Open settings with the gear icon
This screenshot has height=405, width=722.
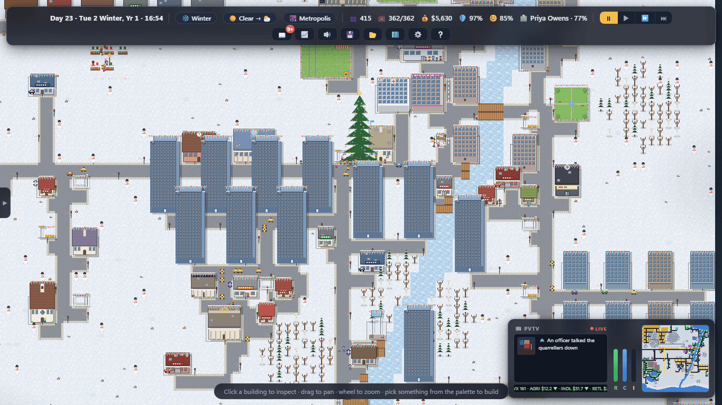[418, 34]
